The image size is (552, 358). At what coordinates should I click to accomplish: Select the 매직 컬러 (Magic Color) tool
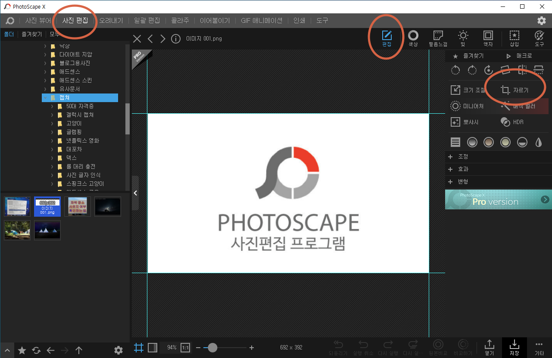(518, 106)
